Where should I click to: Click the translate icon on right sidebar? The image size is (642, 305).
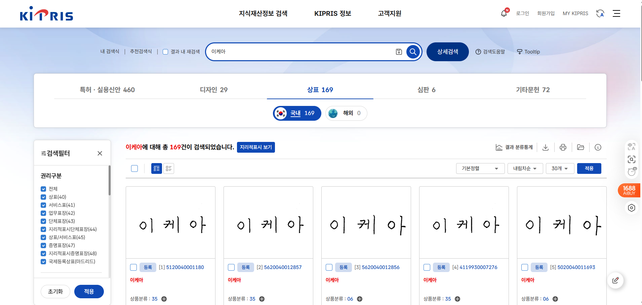(632, 147)
